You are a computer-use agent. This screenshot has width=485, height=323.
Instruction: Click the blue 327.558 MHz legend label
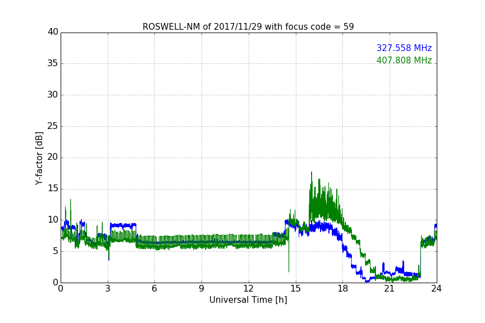(x=404, y=48)
